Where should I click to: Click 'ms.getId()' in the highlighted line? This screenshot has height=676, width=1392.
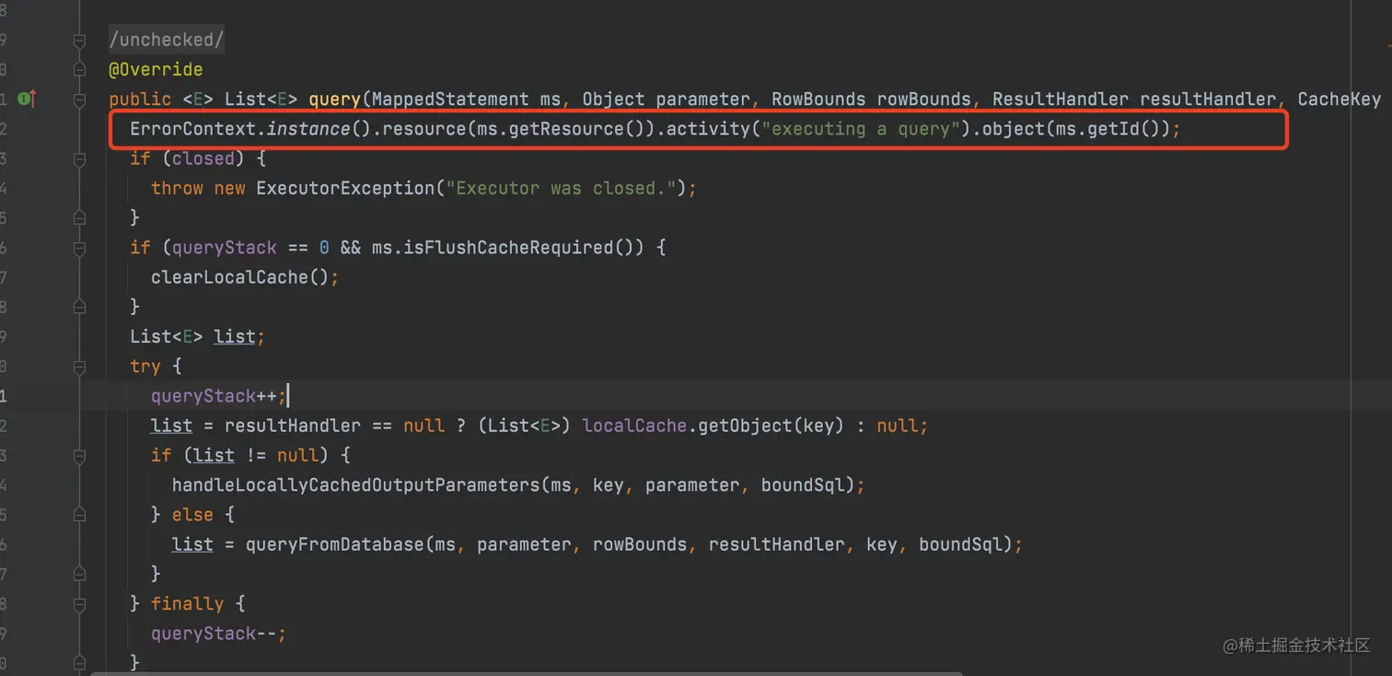coord(1112,129)
